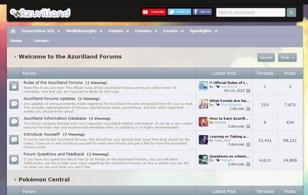This screenshot has height=195, width=308.
Task: Click the forum Search button
Action: (266, 57)
